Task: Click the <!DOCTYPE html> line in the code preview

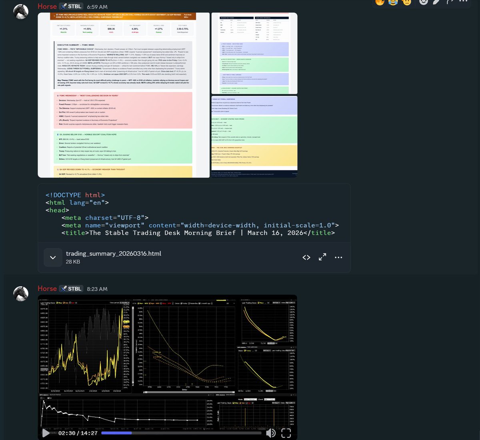Action: point(75,195)
